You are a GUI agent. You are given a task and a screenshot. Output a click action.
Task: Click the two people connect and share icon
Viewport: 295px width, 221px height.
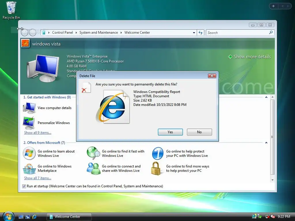click(93, 169)
